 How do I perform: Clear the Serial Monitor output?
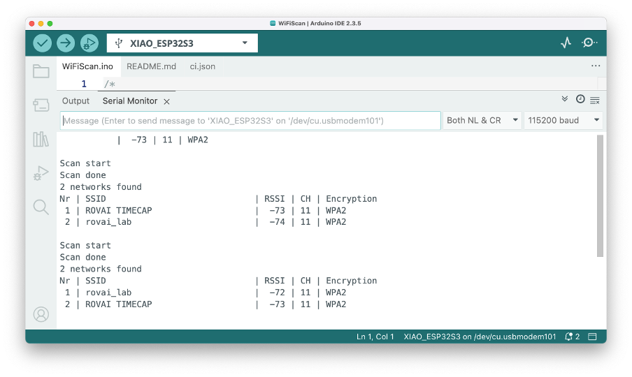tap(595, 101)
